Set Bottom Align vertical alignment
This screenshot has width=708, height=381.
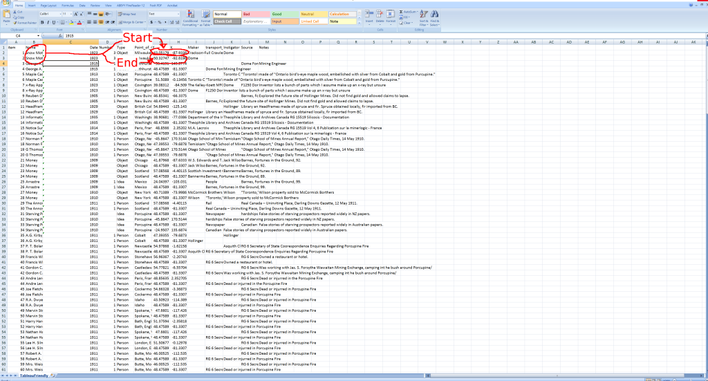101,14
